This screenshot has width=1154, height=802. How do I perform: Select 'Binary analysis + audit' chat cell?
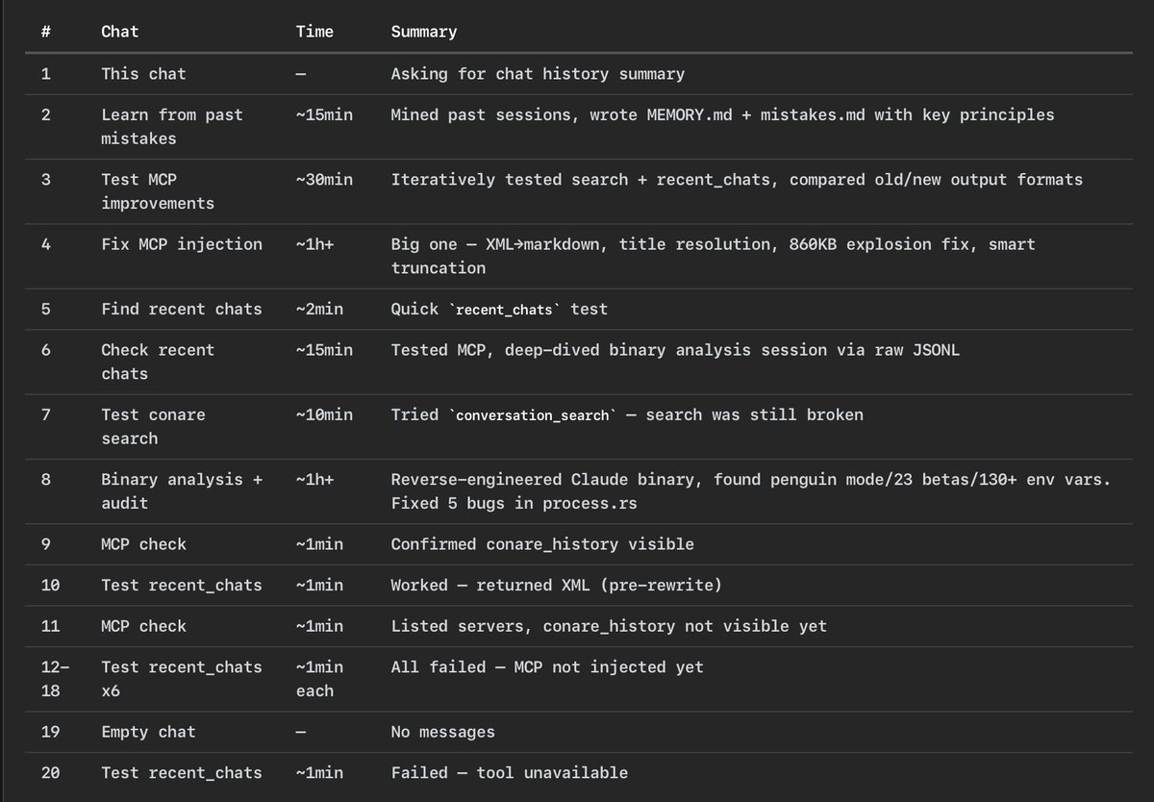pos(182,490)
